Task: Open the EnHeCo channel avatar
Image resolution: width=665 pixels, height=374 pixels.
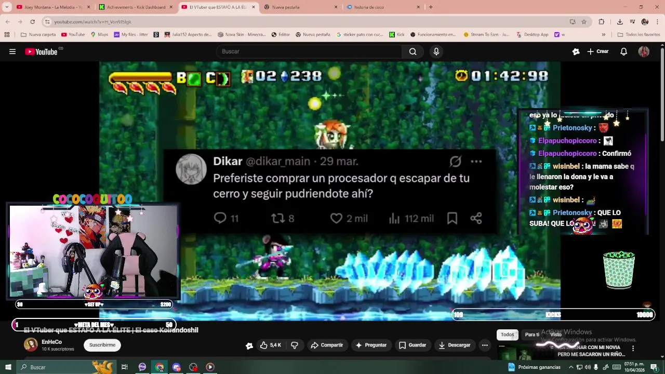Action: click(31, 345)
